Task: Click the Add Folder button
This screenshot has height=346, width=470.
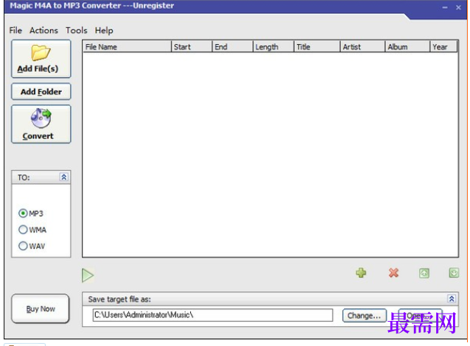Action: 41,92
